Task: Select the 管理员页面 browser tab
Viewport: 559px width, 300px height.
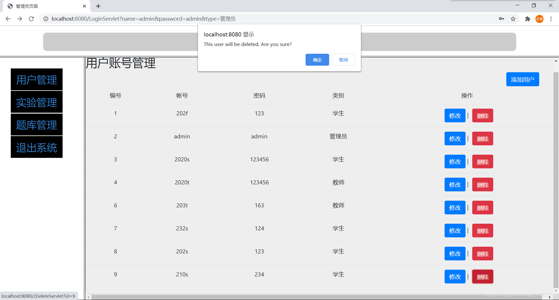Action: tap(47, 6)
